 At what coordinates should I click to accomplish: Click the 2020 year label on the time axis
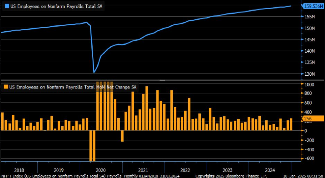101,170
